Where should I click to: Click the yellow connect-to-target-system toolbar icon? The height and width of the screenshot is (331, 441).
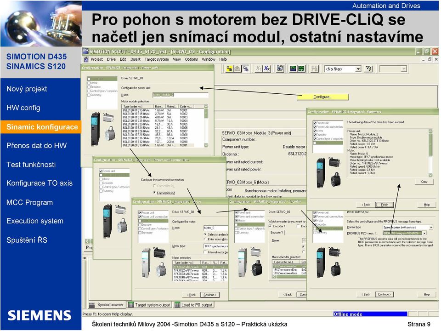229,68
